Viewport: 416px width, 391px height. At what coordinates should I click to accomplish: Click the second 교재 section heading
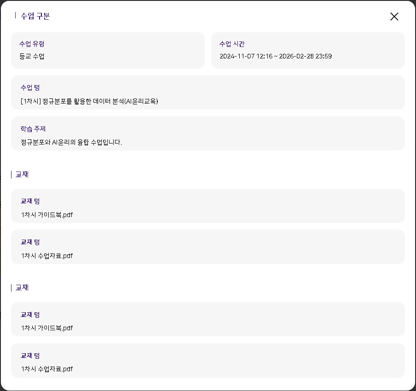[22, 287]
